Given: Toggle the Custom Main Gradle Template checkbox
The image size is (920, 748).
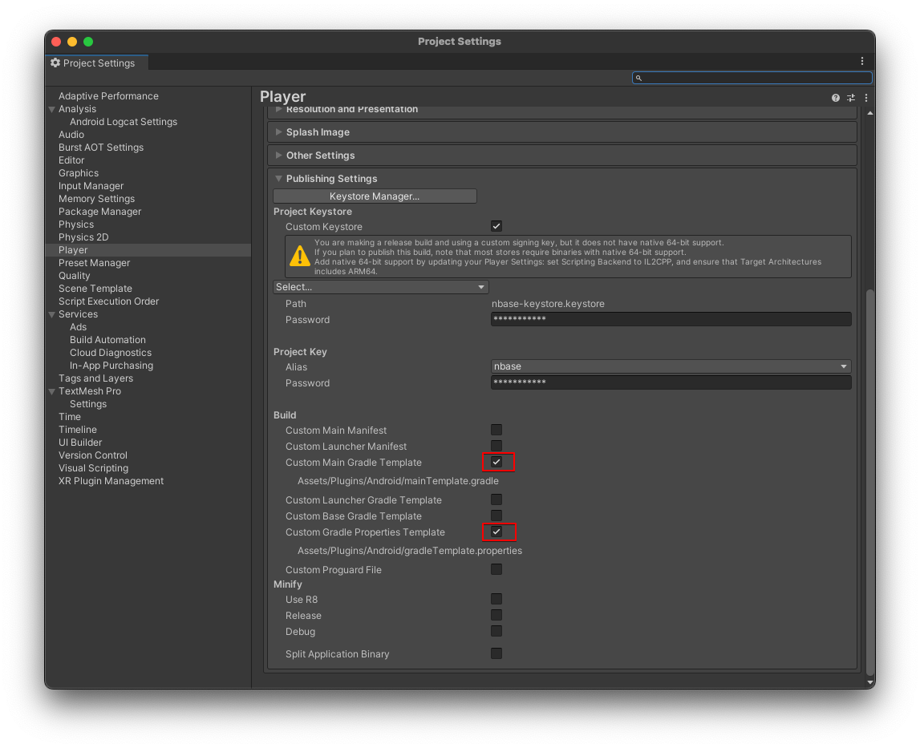Looking at the screenshot, I should pos(496,463).
